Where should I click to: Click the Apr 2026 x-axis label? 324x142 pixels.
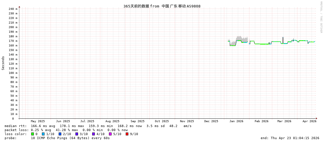pos(309,121)
